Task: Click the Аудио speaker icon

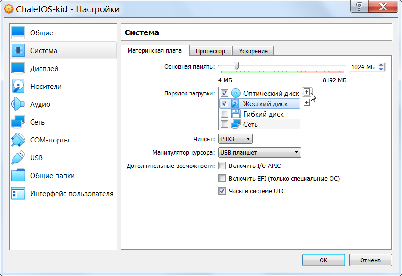Action: 18,104
